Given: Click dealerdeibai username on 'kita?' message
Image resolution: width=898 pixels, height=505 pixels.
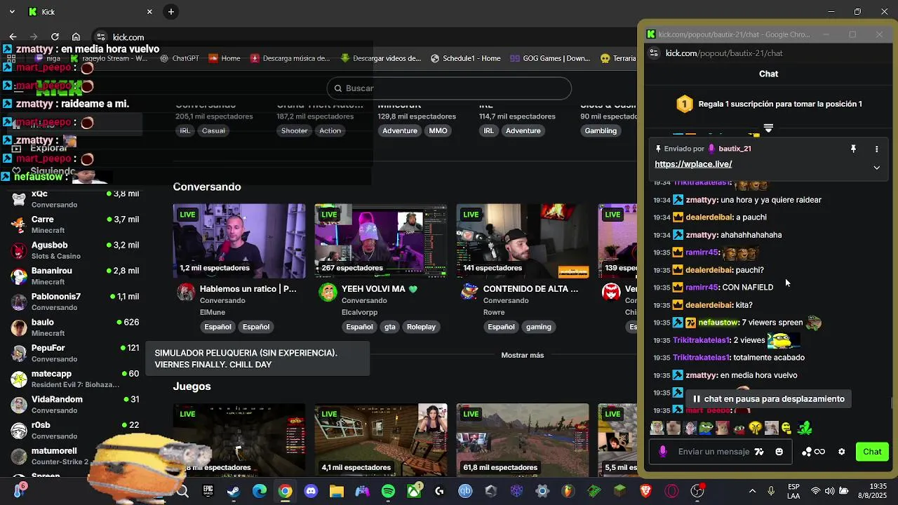Looking at the screenshot, I should point(709,305).
